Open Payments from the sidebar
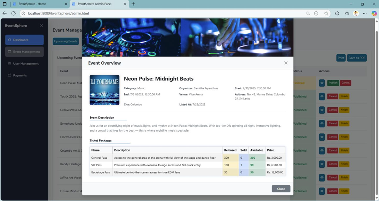Viewport: 379px width, 201px height. (19, 75)
